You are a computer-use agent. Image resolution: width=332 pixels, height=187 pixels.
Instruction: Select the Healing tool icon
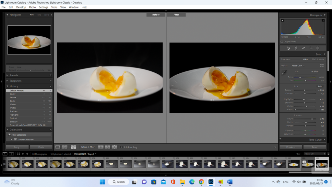click(x=303, y=48)
